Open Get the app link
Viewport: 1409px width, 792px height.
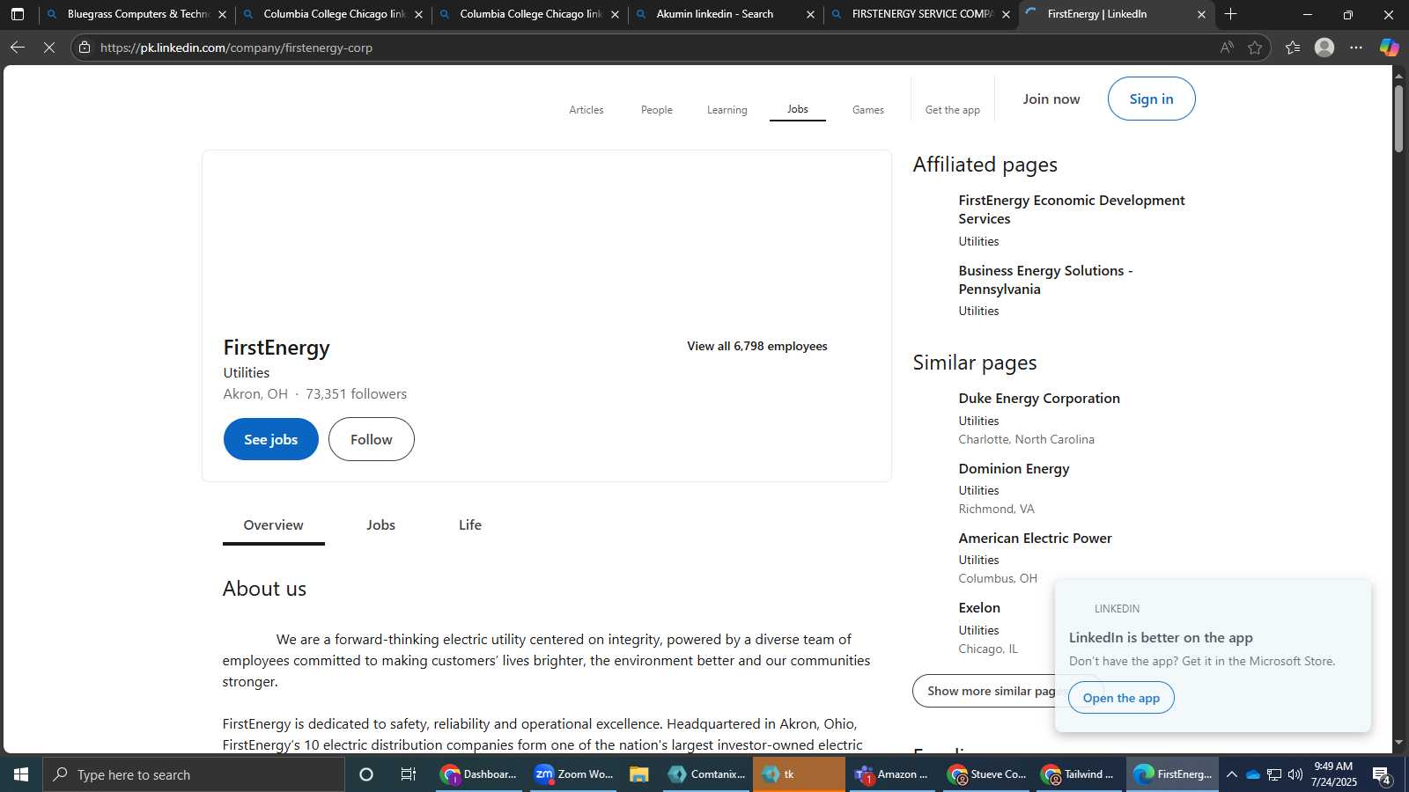coord(953,110)
